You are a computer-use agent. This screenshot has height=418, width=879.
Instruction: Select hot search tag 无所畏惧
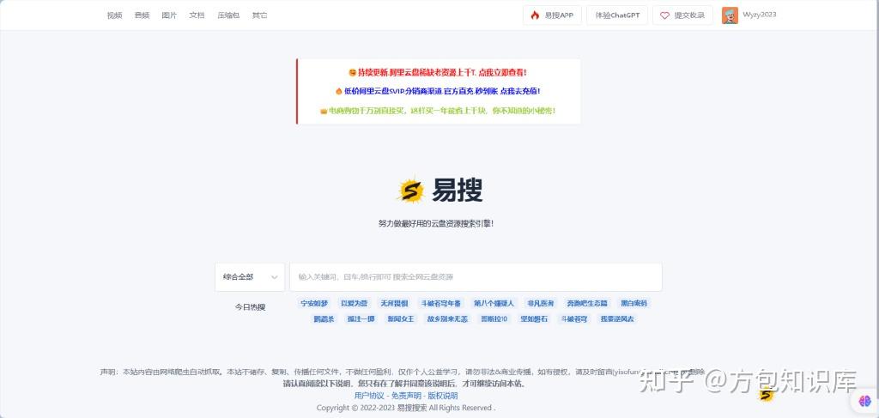pos(394,303)
